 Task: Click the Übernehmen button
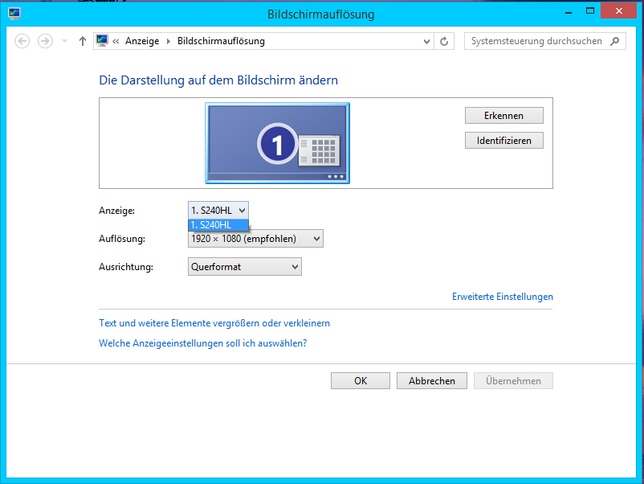tap(513, 381)
